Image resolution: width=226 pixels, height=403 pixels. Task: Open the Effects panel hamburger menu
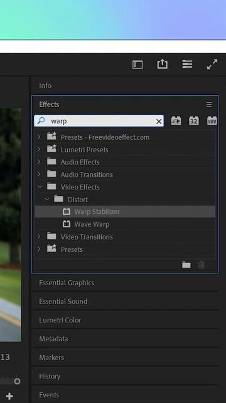coord(209,105)
